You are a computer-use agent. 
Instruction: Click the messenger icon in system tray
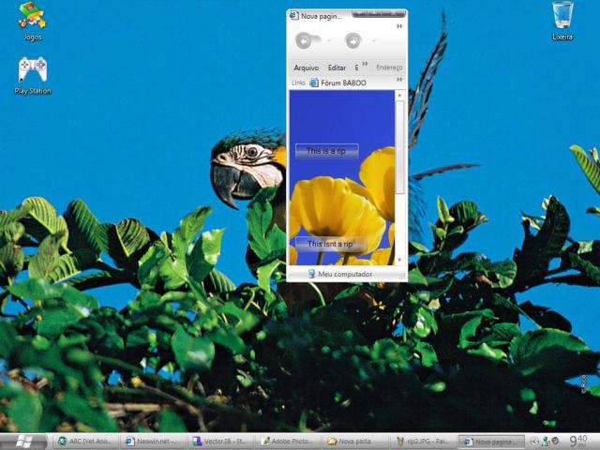(x=546, y=442)
